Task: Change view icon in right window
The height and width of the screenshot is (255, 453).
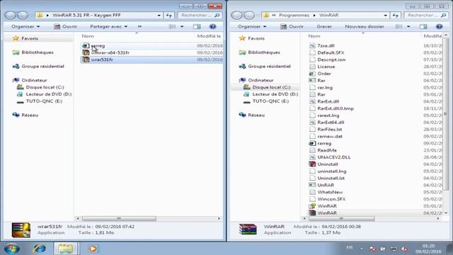Action: [x=398, y=26]
